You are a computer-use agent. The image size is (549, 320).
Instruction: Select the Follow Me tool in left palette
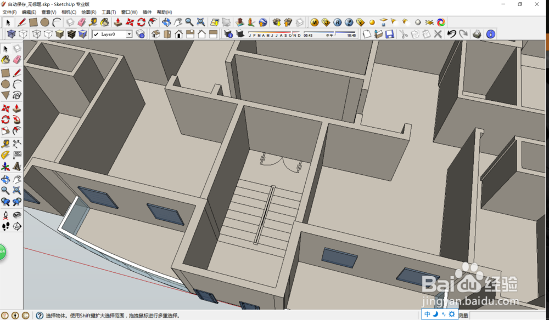pos(17,120)
